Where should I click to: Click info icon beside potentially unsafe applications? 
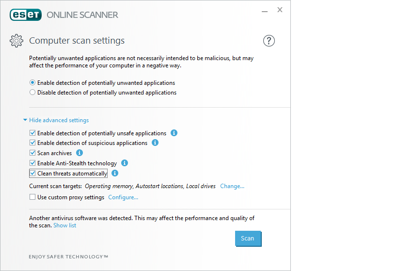(x=174, y=133)
